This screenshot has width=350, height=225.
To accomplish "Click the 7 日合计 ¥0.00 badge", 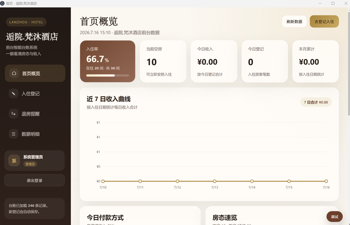I will tap(316, 102).
